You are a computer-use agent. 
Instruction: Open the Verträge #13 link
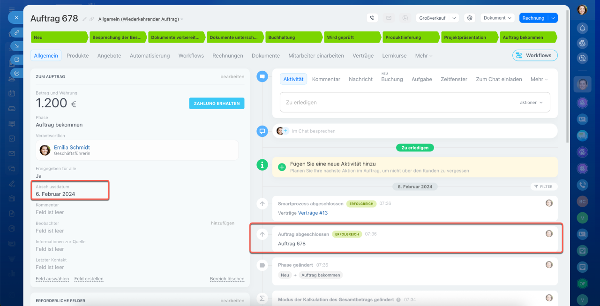(x=313, y=213)
